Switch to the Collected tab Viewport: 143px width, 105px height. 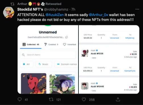31,45
